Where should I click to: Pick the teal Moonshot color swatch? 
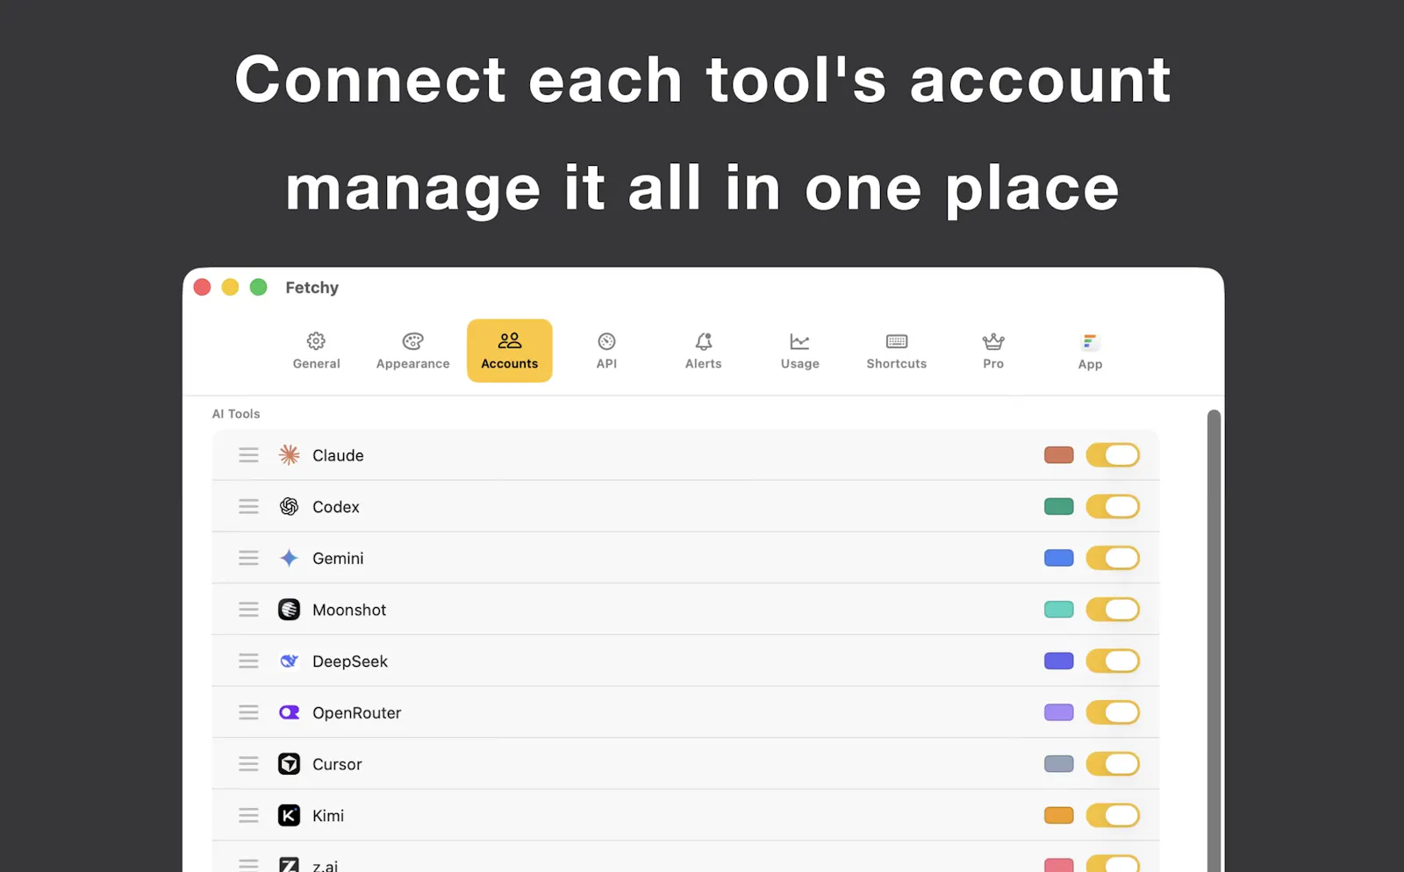tap(1059, 609)
